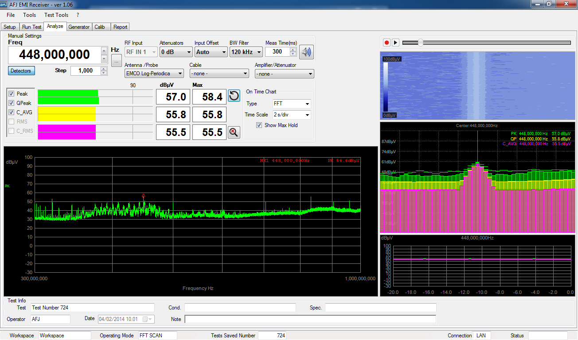Viewport: 578px width, 340px height.
Task: Click the speaker audio icon
Action: click(x=306, y=52)
